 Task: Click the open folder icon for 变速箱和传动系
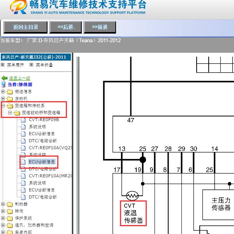click(x=10, y=106)
